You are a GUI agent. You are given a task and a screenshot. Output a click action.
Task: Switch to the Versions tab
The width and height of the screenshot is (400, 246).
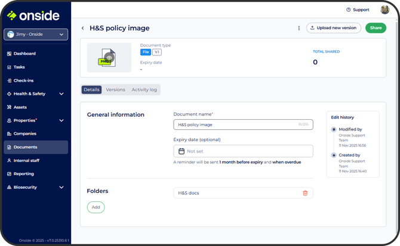(115, 90)
